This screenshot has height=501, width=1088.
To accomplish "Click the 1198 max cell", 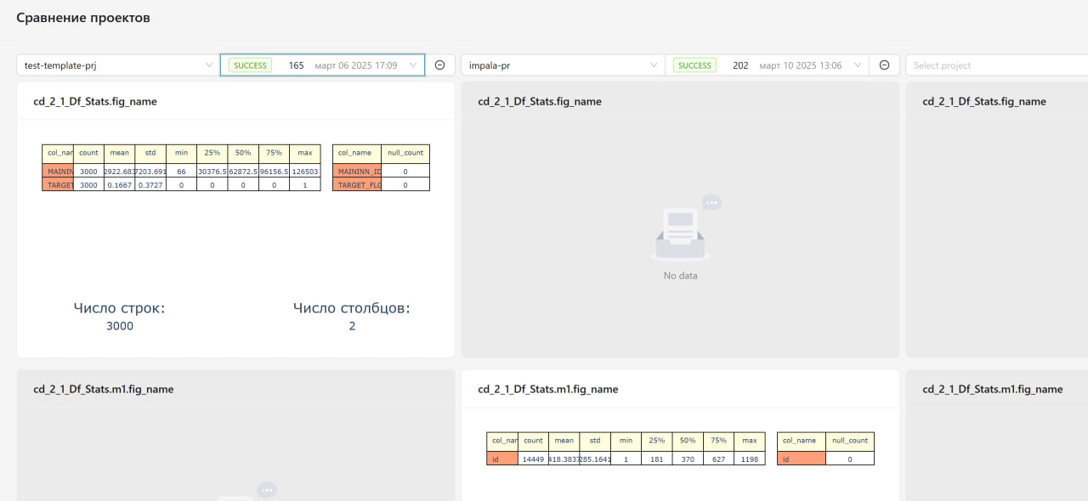I will (x=750, y=459).
